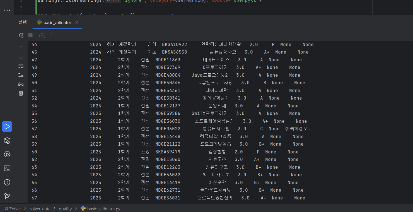Open the Services tool window

7,154
